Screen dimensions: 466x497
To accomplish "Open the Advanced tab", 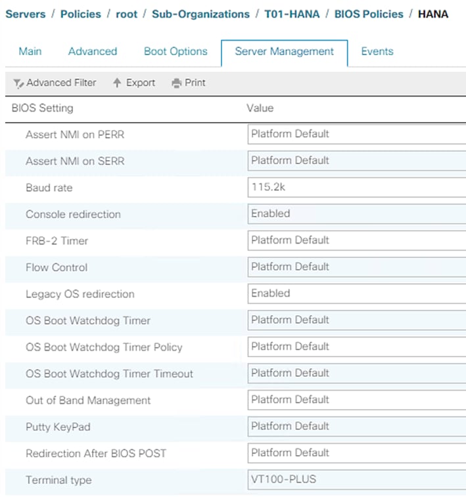I will pos(93,51).
